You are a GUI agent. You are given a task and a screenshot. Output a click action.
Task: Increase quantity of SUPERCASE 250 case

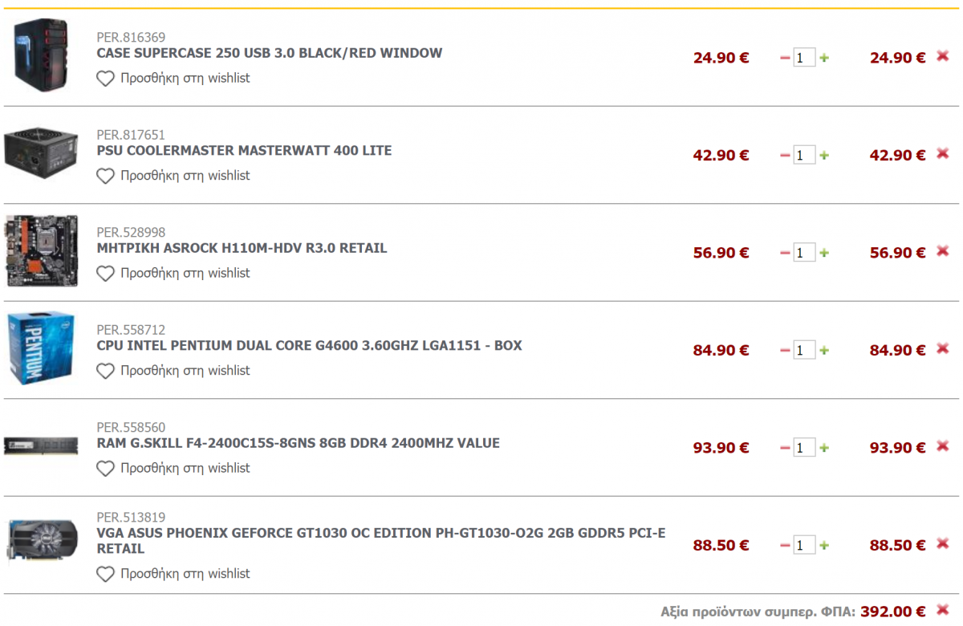pyautogui.click(x=824, y=58)
